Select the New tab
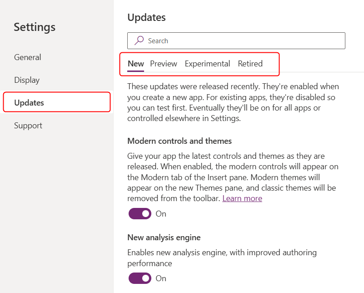Viewport: 364px width, 293px height. tap(135, 64)
